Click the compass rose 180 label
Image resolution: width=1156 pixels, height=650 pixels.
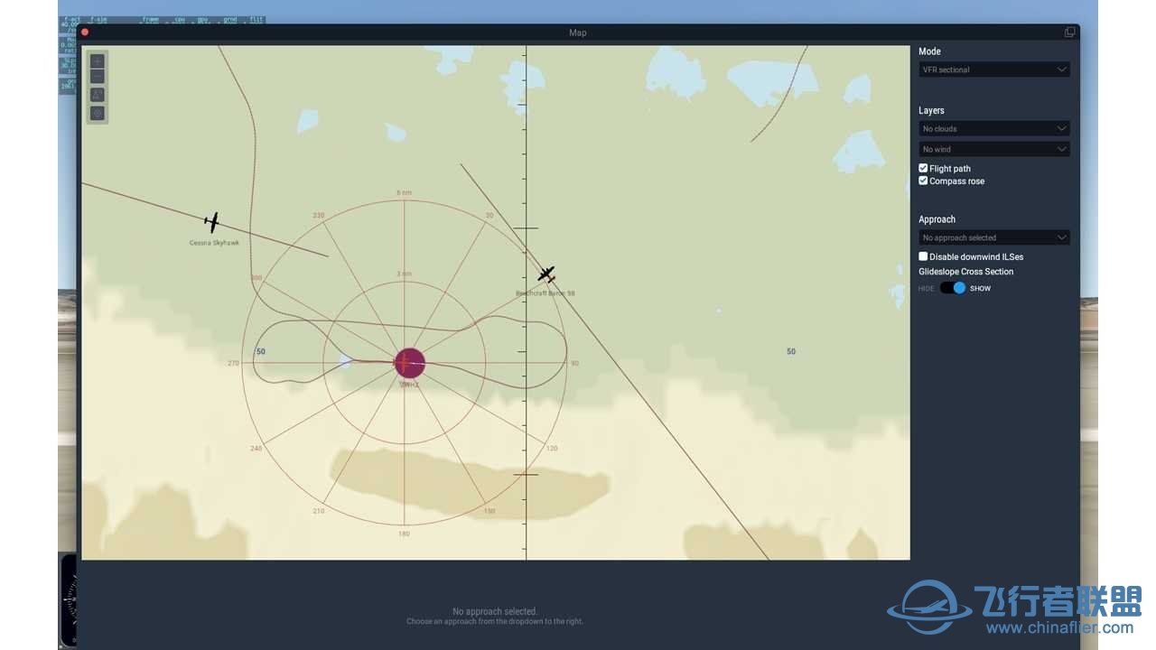[404, 534]
